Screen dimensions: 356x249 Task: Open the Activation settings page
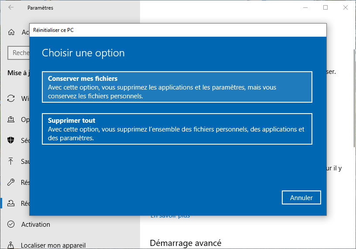[x=36, y=224]
